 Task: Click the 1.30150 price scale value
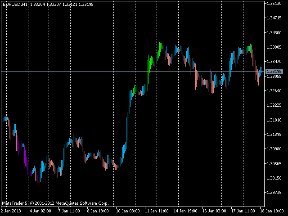[x=274, y=178]
